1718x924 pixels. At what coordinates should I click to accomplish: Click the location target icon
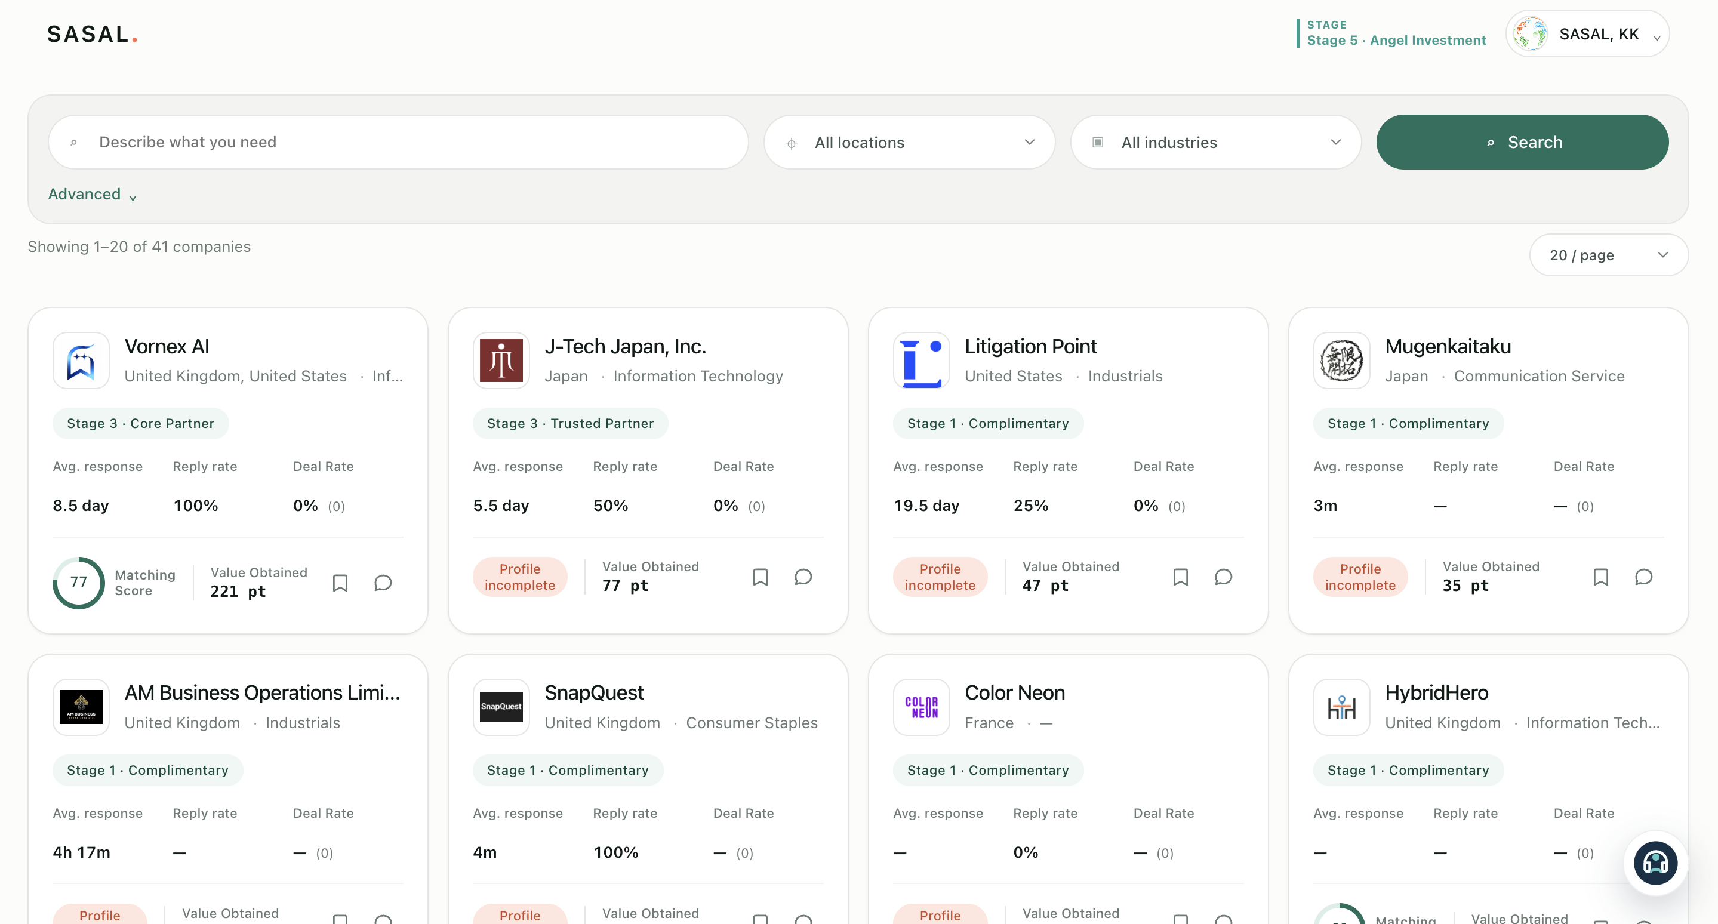(792, 143)
